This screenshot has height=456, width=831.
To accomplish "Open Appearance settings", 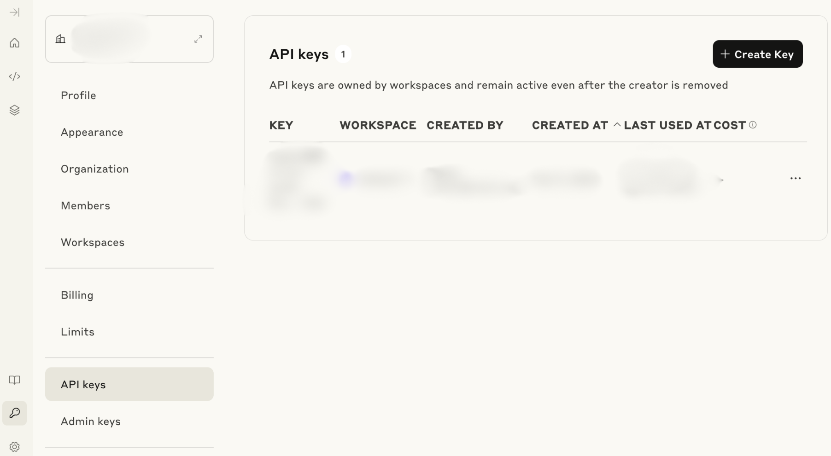I will (92, 132).
